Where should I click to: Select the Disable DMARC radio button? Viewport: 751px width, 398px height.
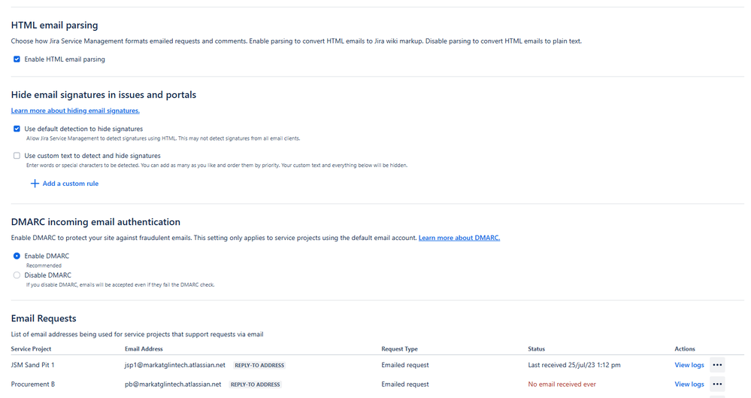tap(17, 275)
